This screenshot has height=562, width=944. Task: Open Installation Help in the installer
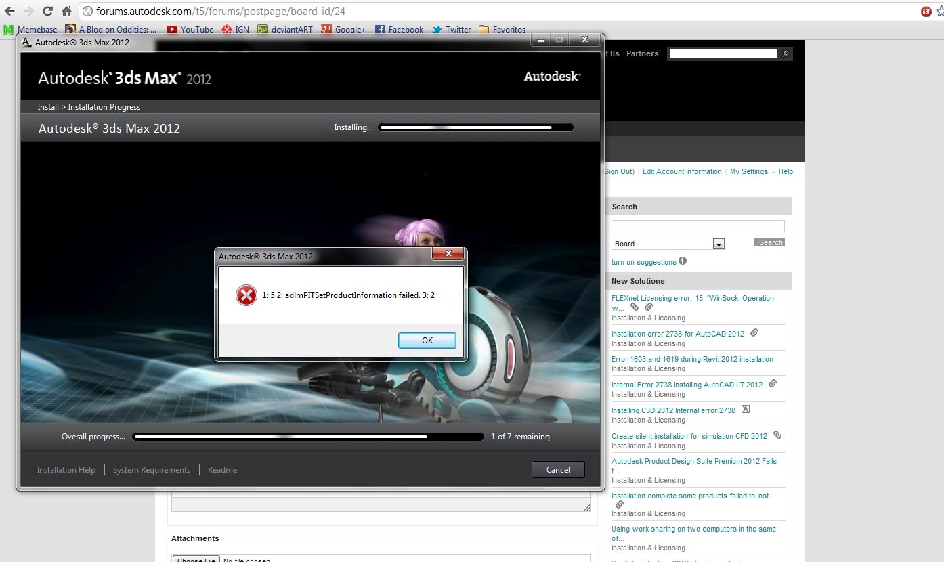(x=66, y=470)
